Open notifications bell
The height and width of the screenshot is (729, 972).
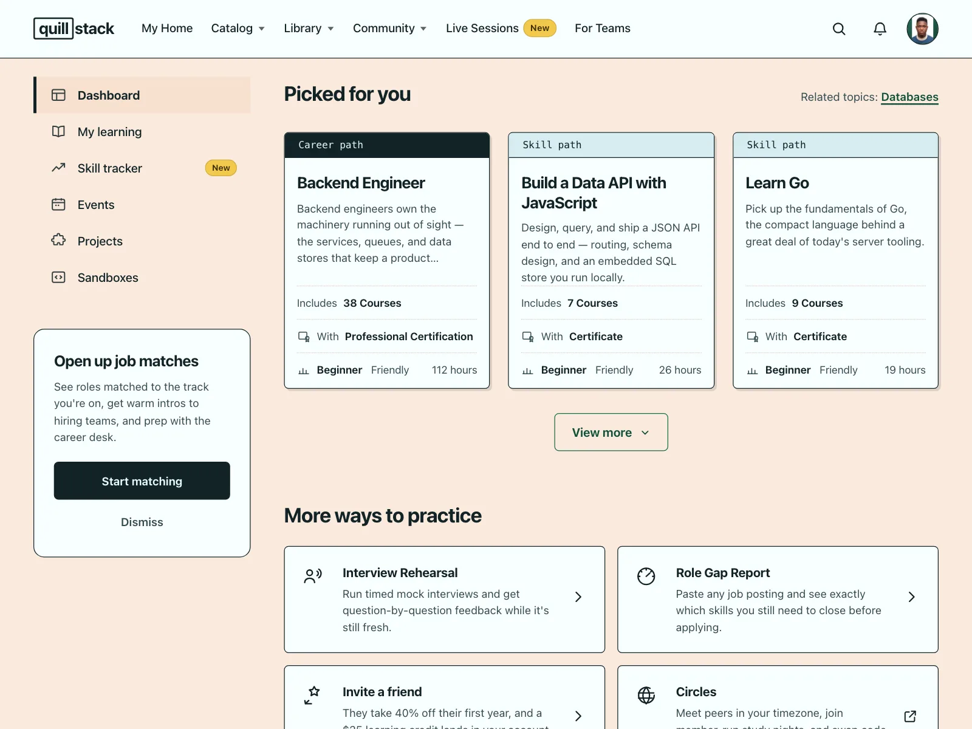coord(880,29)
